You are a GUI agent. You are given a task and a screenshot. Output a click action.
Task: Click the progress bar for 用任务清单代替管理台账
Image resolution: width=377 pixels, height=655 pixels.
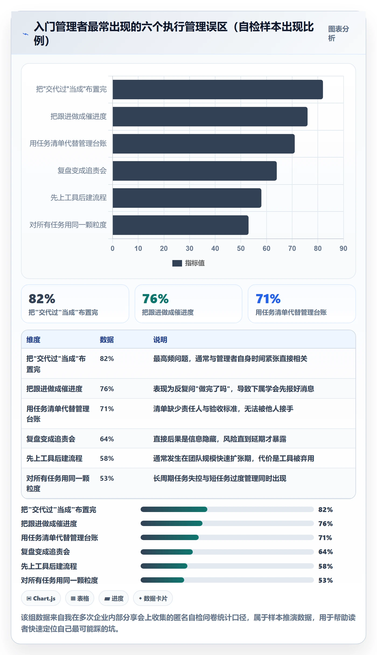[x=227, y=537]
